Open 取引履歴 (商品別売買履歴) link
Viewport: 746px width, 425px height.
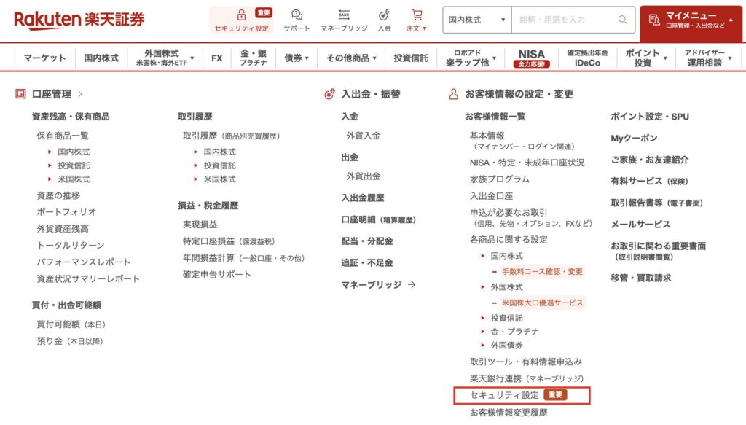[231, 136]
